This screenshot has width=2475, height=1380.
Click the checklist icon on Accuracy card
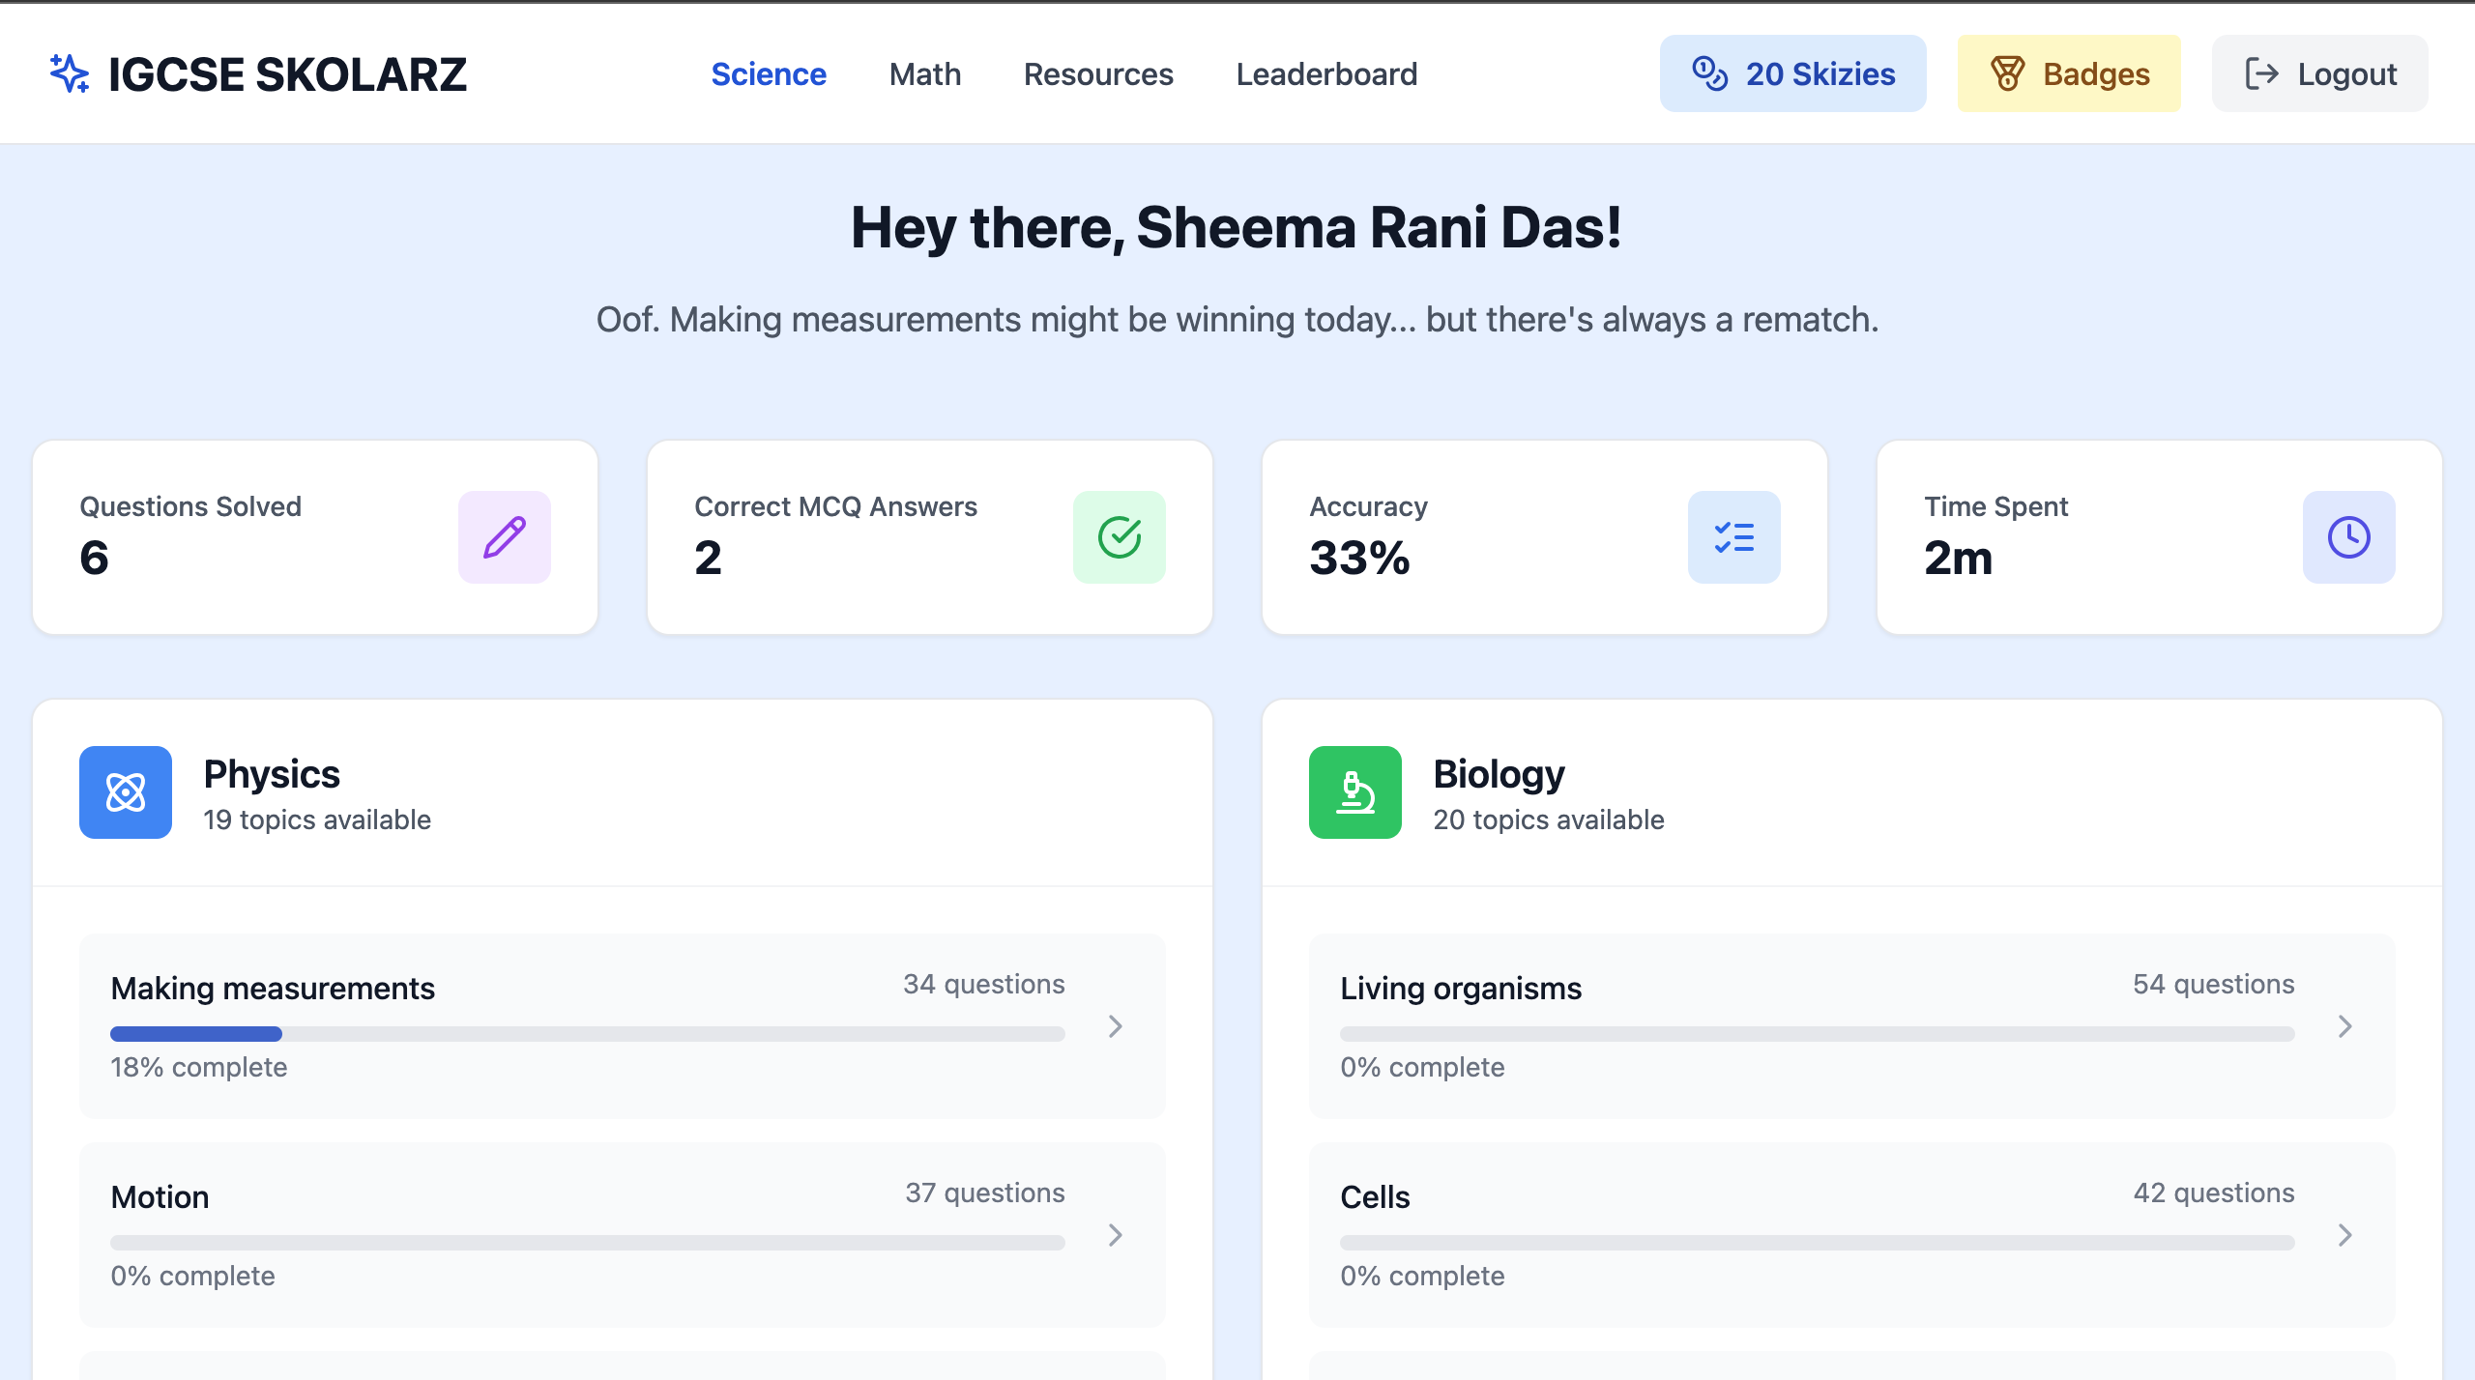(x=1734, y=537)
